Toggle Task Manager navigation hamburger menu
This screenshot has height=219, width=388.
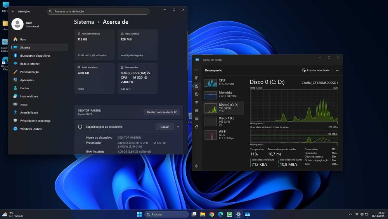click(x=197, y=70)
